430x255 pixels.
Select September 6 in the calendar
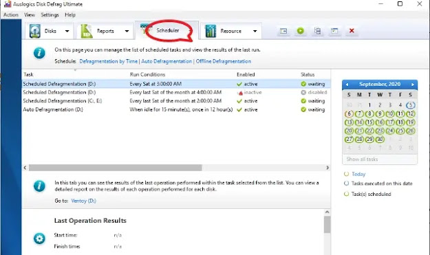[349, 113]
